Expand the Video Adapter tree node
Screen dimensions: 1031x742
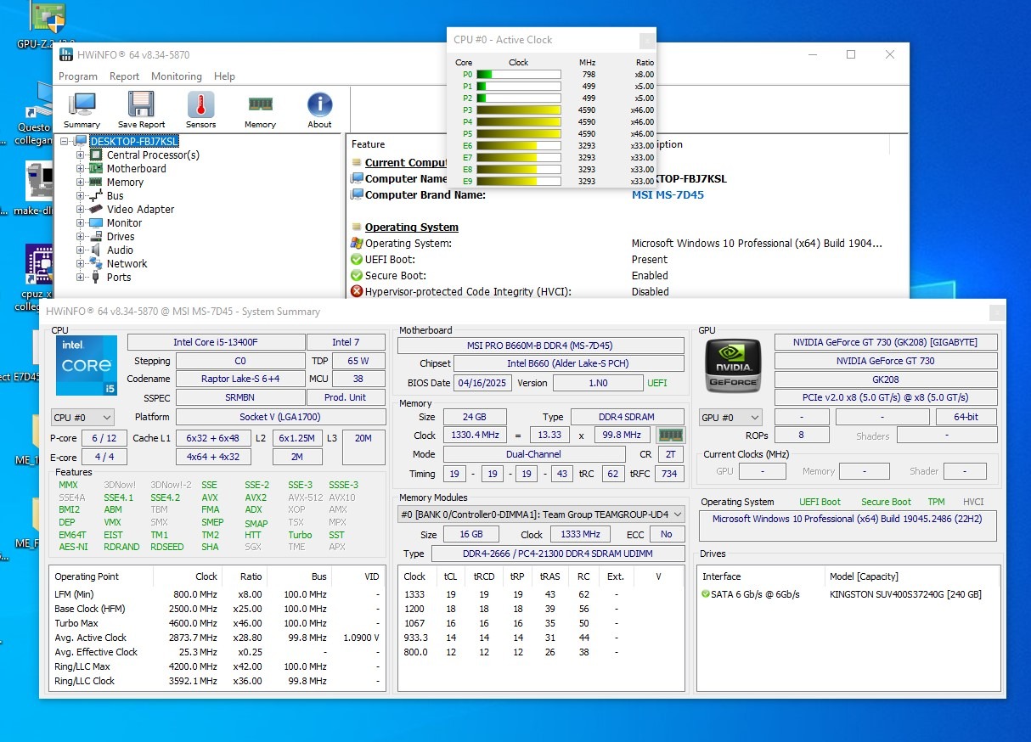[81, 210]
